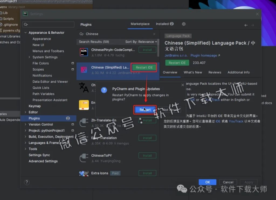
Task: Click the yellow English dictionary plugin icon
Action: click(84, 105)
